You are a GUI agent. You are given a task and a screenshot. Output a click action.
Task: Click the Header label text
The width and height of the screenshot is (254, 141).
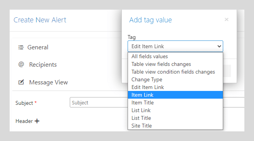click(x=24, y=121)
